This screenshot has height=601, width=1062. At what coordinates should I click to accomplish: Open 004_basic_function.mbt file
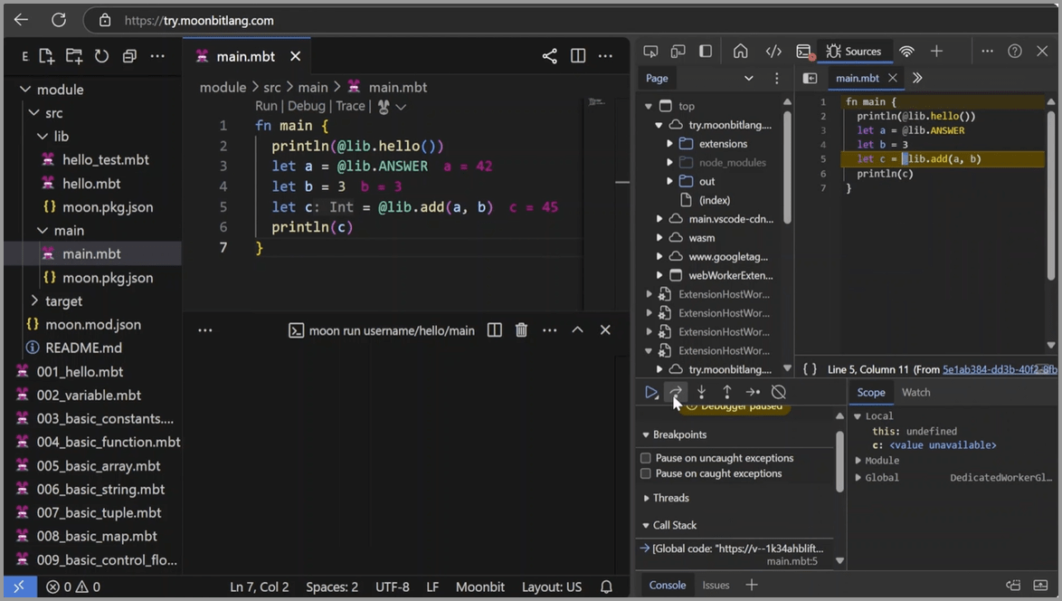(x=109, y=442)
